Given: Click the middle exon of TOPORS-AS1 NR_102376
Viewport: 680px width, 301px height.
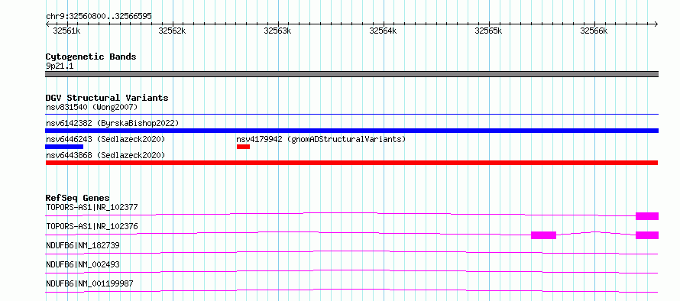Looking at the screenshot, I should click(543, 235).
